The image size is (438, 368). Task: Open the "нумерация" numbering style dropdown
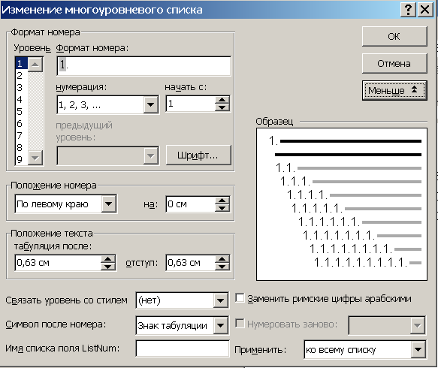[x=151, y=104]
